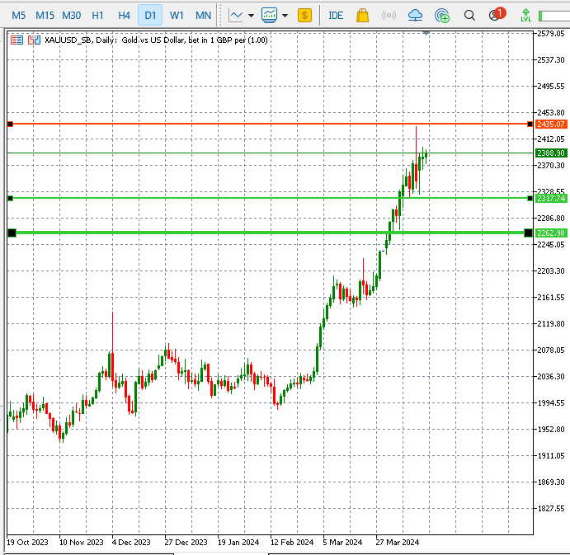The image size is (570, 555).
Task: Open notifications with red badge
Action: (495, 15)
